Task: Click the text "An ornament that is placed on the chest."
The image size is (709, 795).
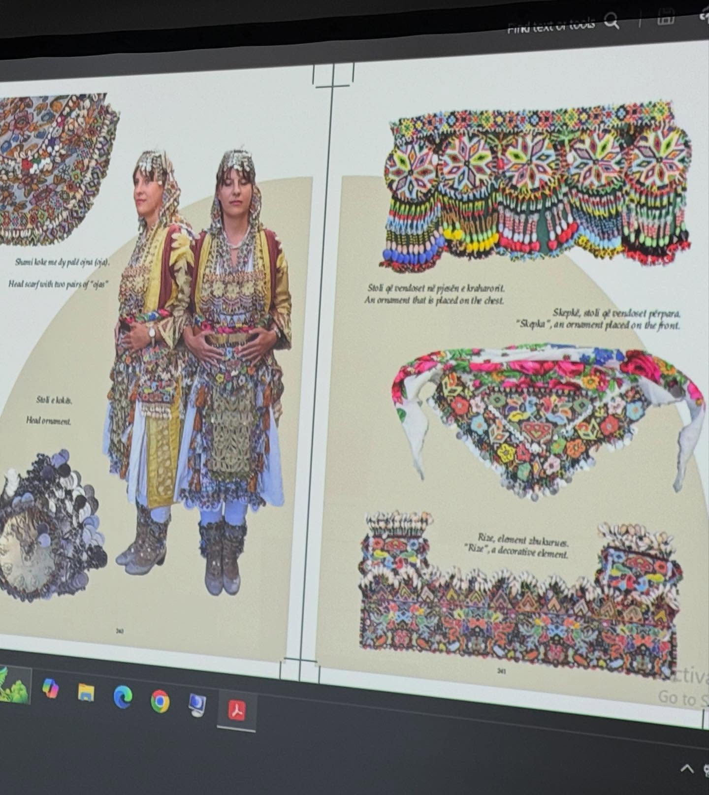Action: 434,300
